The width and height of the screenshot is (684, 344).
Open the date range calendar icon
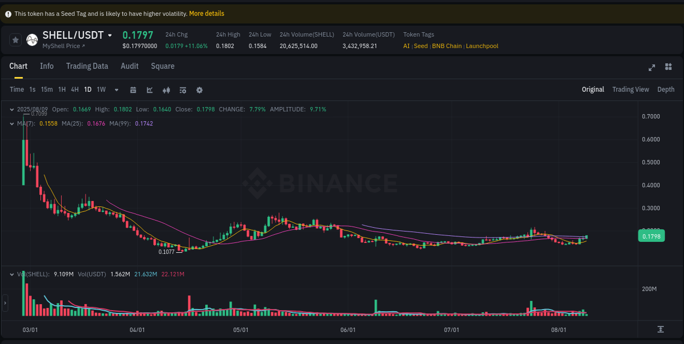tap(133, 90)
